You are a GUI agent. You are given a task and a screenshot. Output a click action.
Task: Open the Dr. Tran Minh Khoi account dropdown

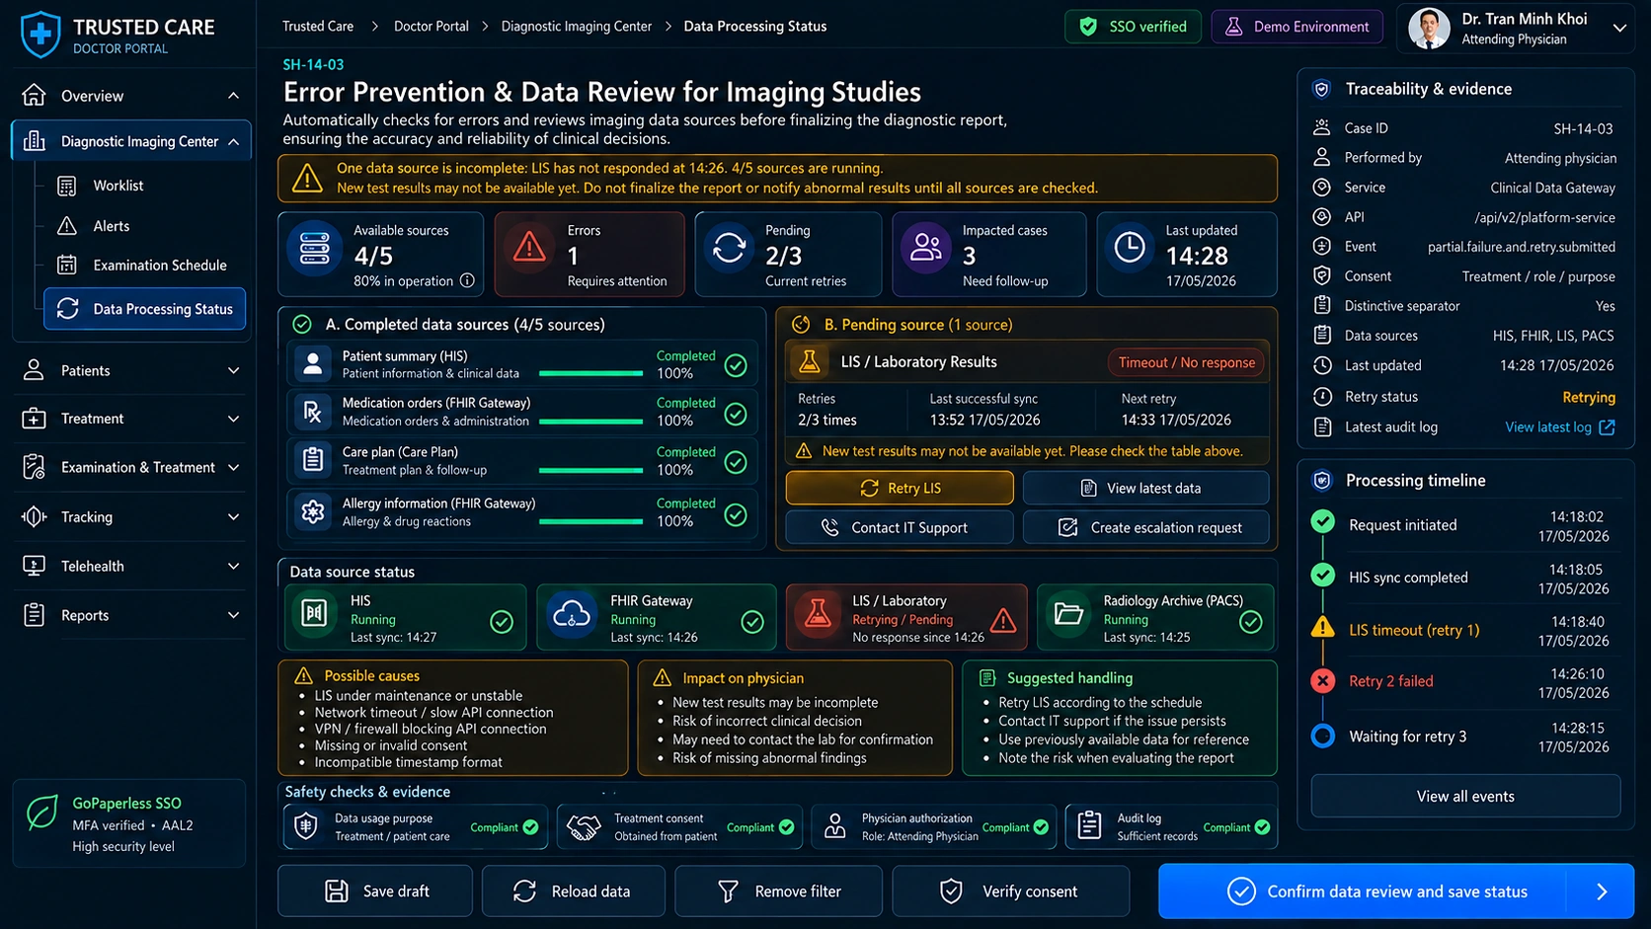(1619, 29)
